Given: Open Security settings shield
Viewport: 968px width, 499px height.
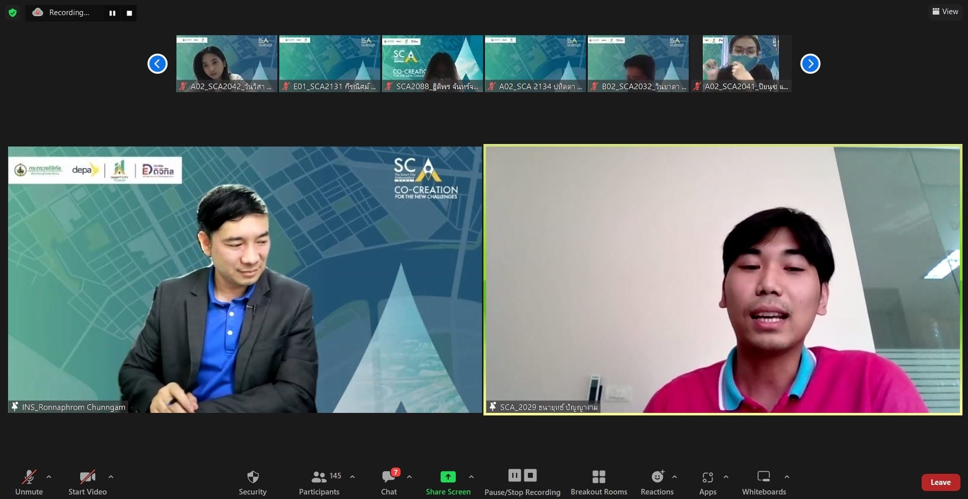Looking at the screenshot, I should (253, 482).
